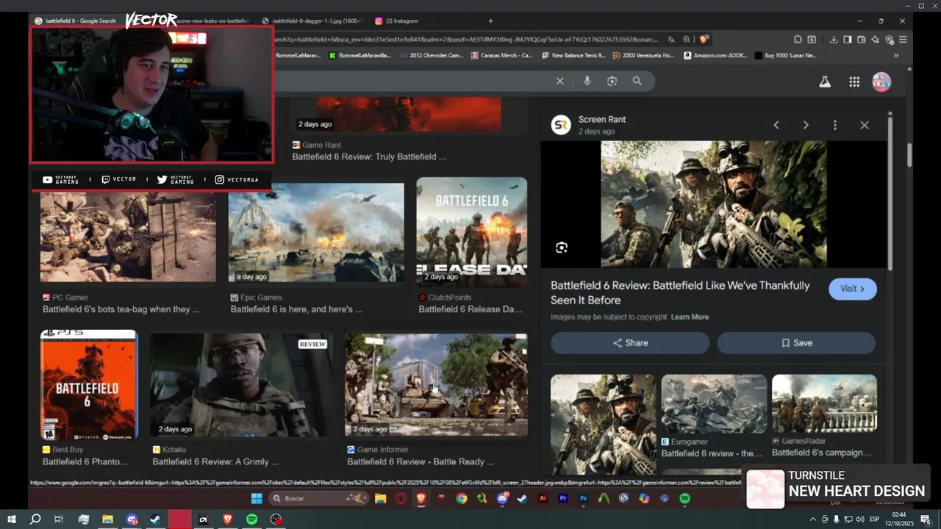This screenshot has width=941, height=529.
Task: Click the magnifier search button
Action: (637, 81)
